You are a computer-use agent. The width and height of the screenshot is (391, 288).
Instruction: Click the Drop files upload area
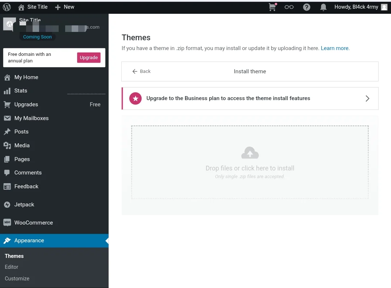click(x=250, y=162)
